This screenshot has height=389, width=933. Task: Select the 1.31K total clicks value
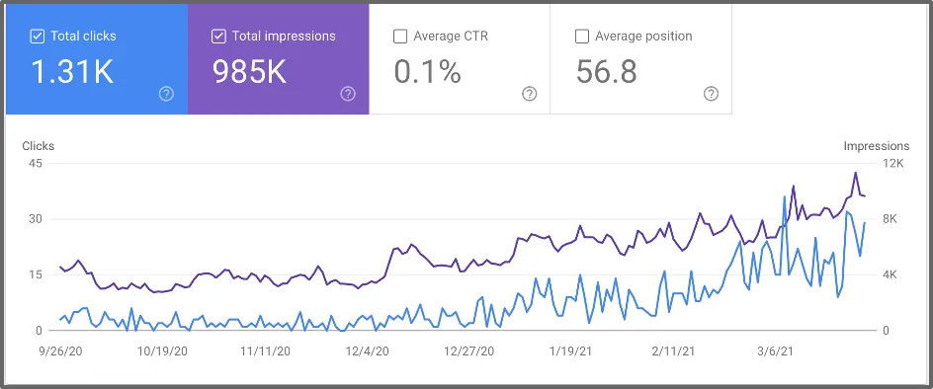click(x=72, y=71)
